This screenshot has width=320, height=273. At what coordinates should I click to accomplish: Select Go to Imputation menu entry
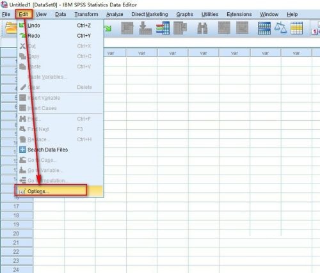pyautogui.click(x=61, y=181)
